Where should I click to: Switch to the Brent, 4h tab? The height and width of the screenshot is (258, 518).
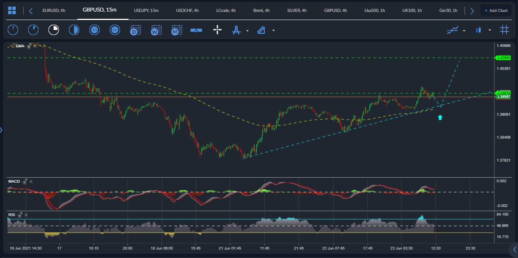[x=261, y=11]
